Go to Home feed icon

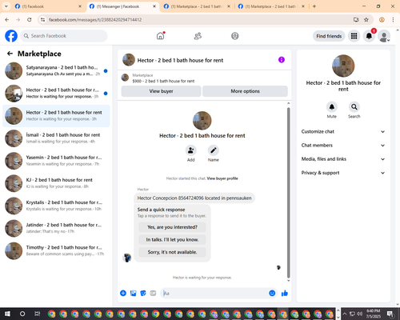coord(160,36)
